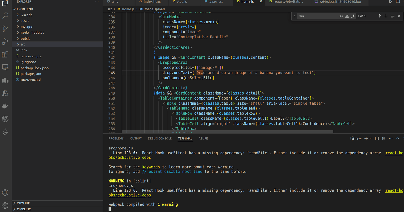
Task: Open the reportWebVitals.js editor tab
Action: pos(288,2)
